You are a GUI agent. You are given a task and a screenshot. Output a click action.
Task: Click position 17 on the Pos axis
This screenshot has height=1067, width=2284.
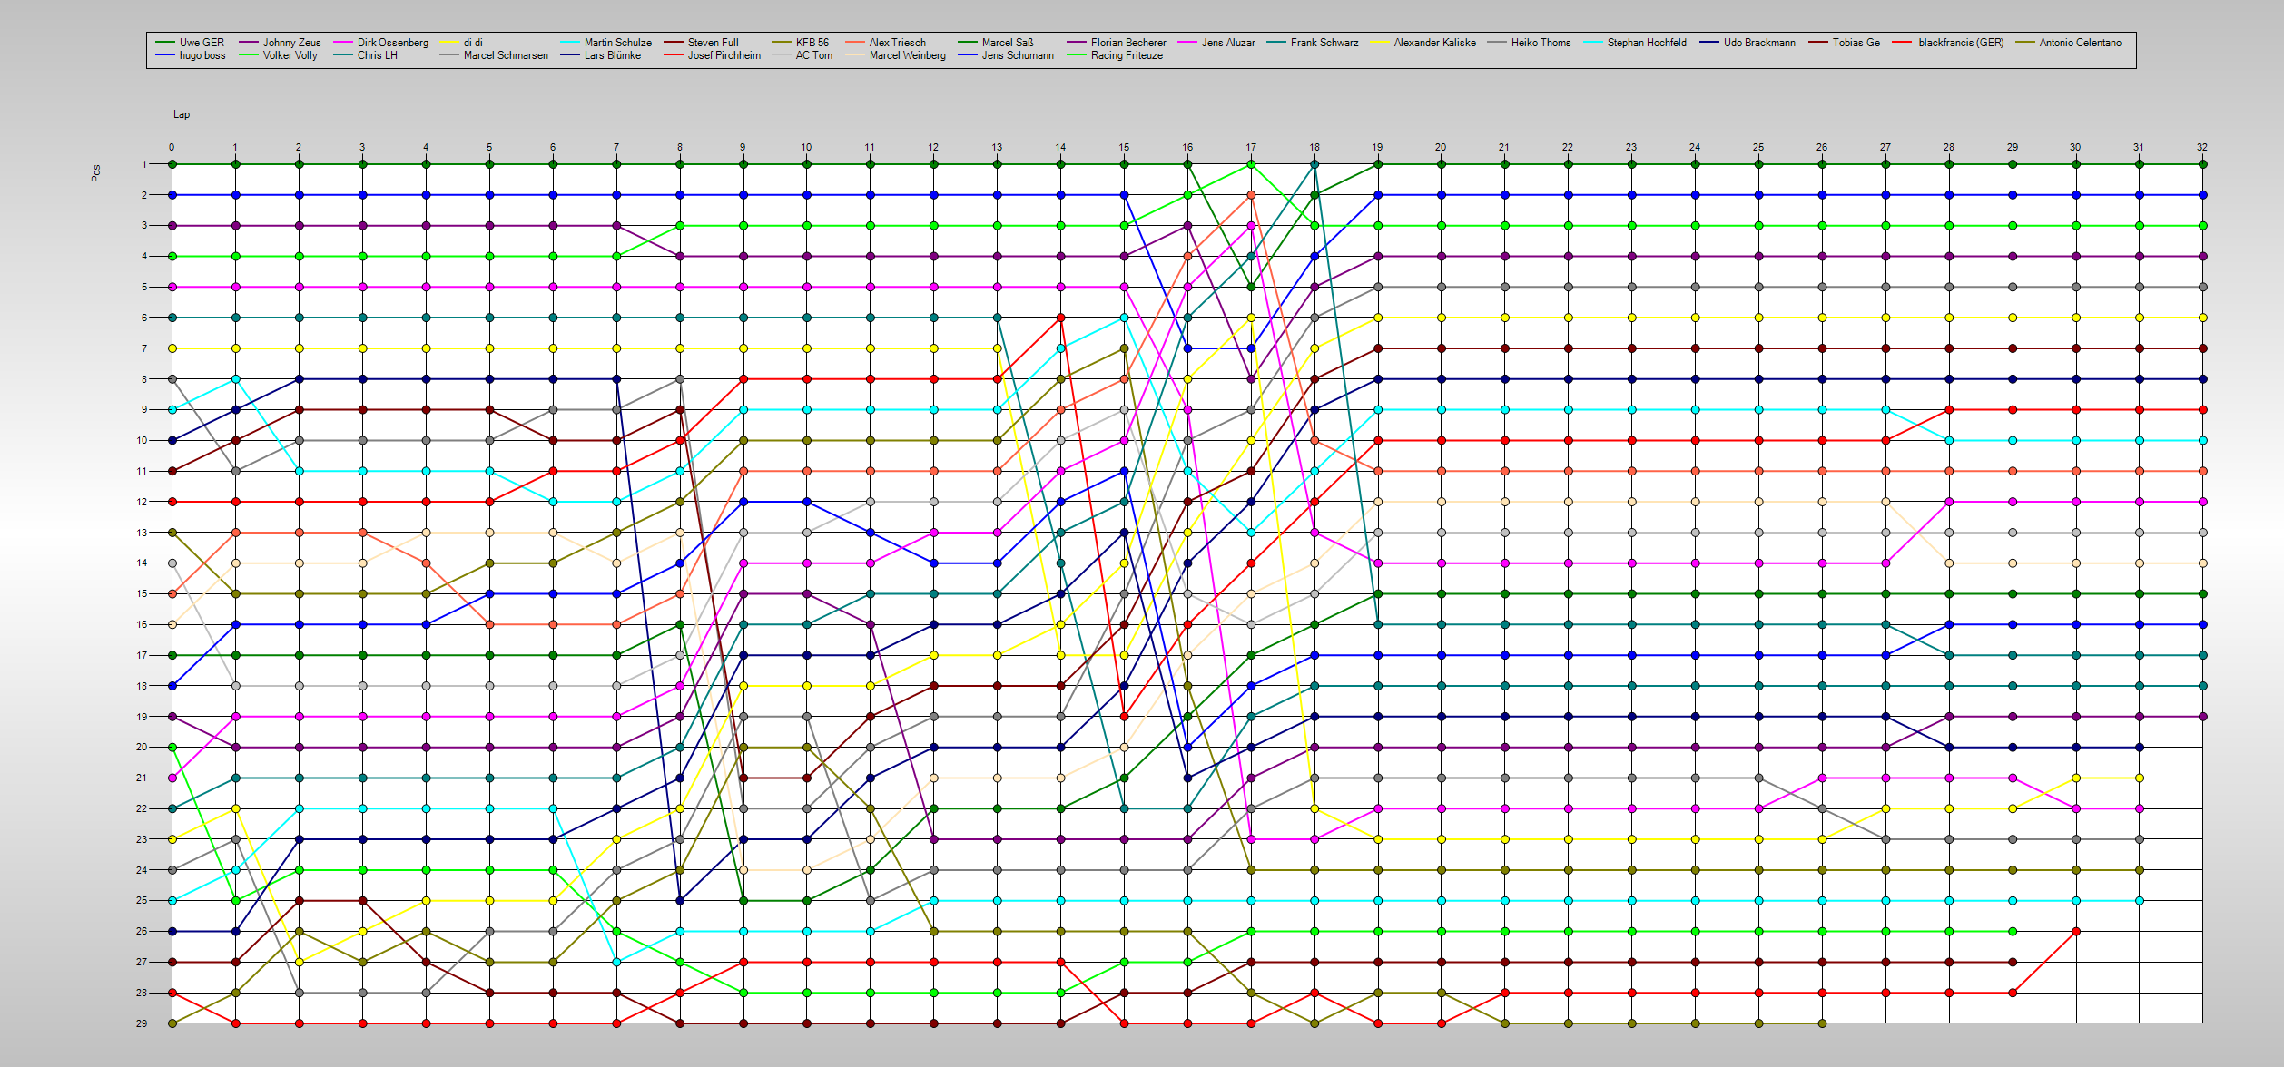click(x=142, y=655)
